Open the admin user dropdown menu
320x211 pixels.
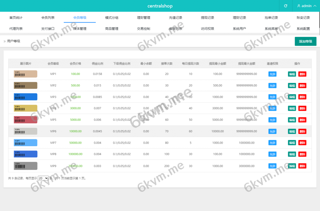(306, 6)
